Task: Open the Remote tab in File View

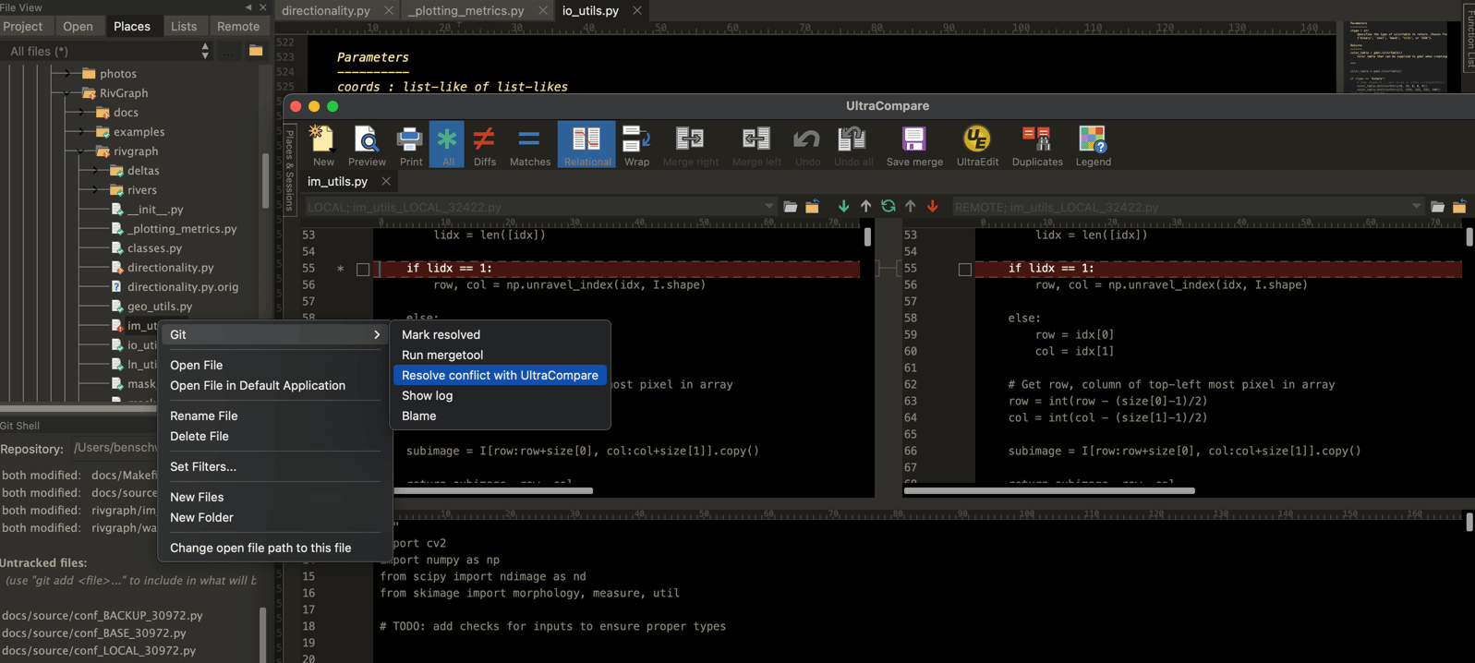Action: coord(238,26)
